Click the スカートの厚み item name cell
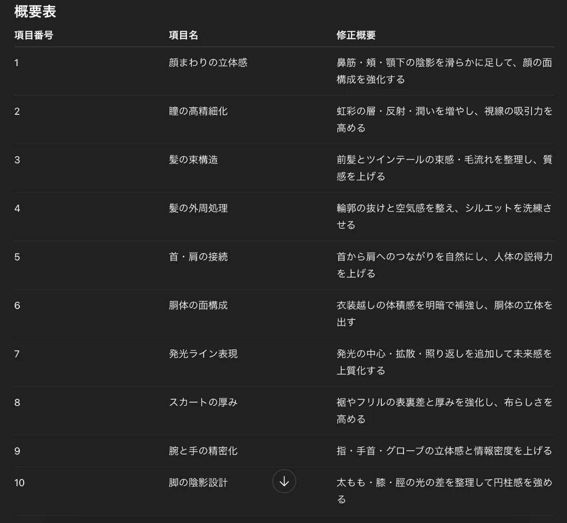 [202, 402]
